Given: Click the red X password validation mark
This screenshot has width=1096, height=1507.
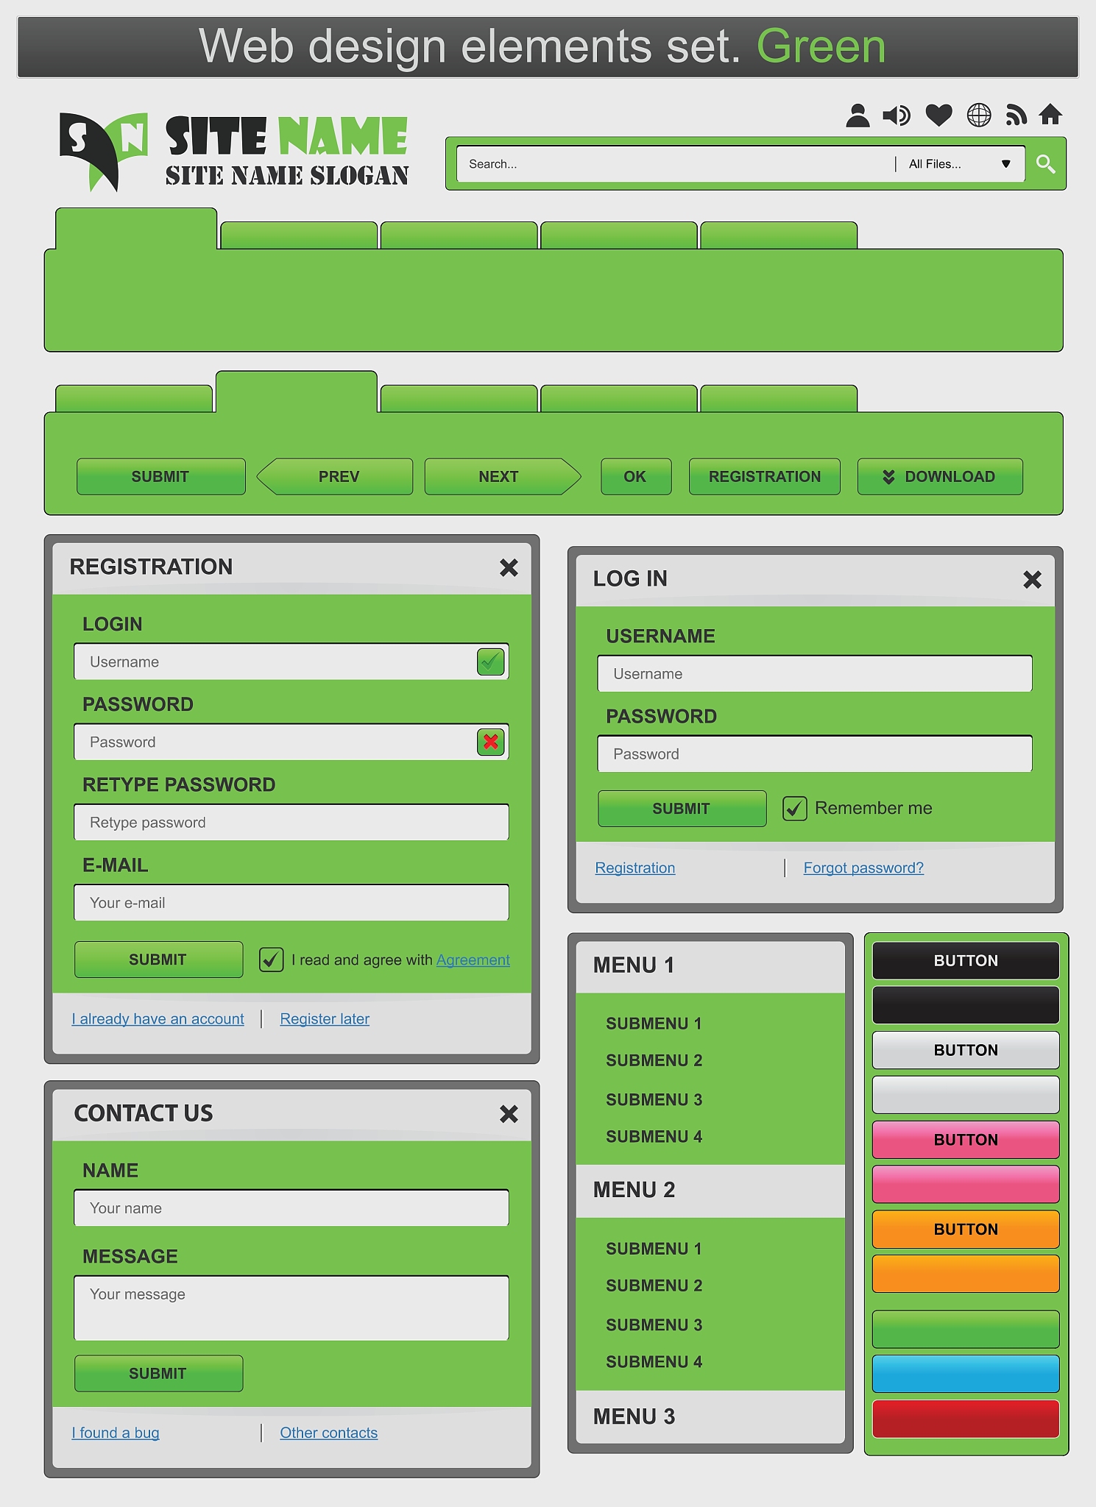Looking at the screenshot, I should coord(491,742).
